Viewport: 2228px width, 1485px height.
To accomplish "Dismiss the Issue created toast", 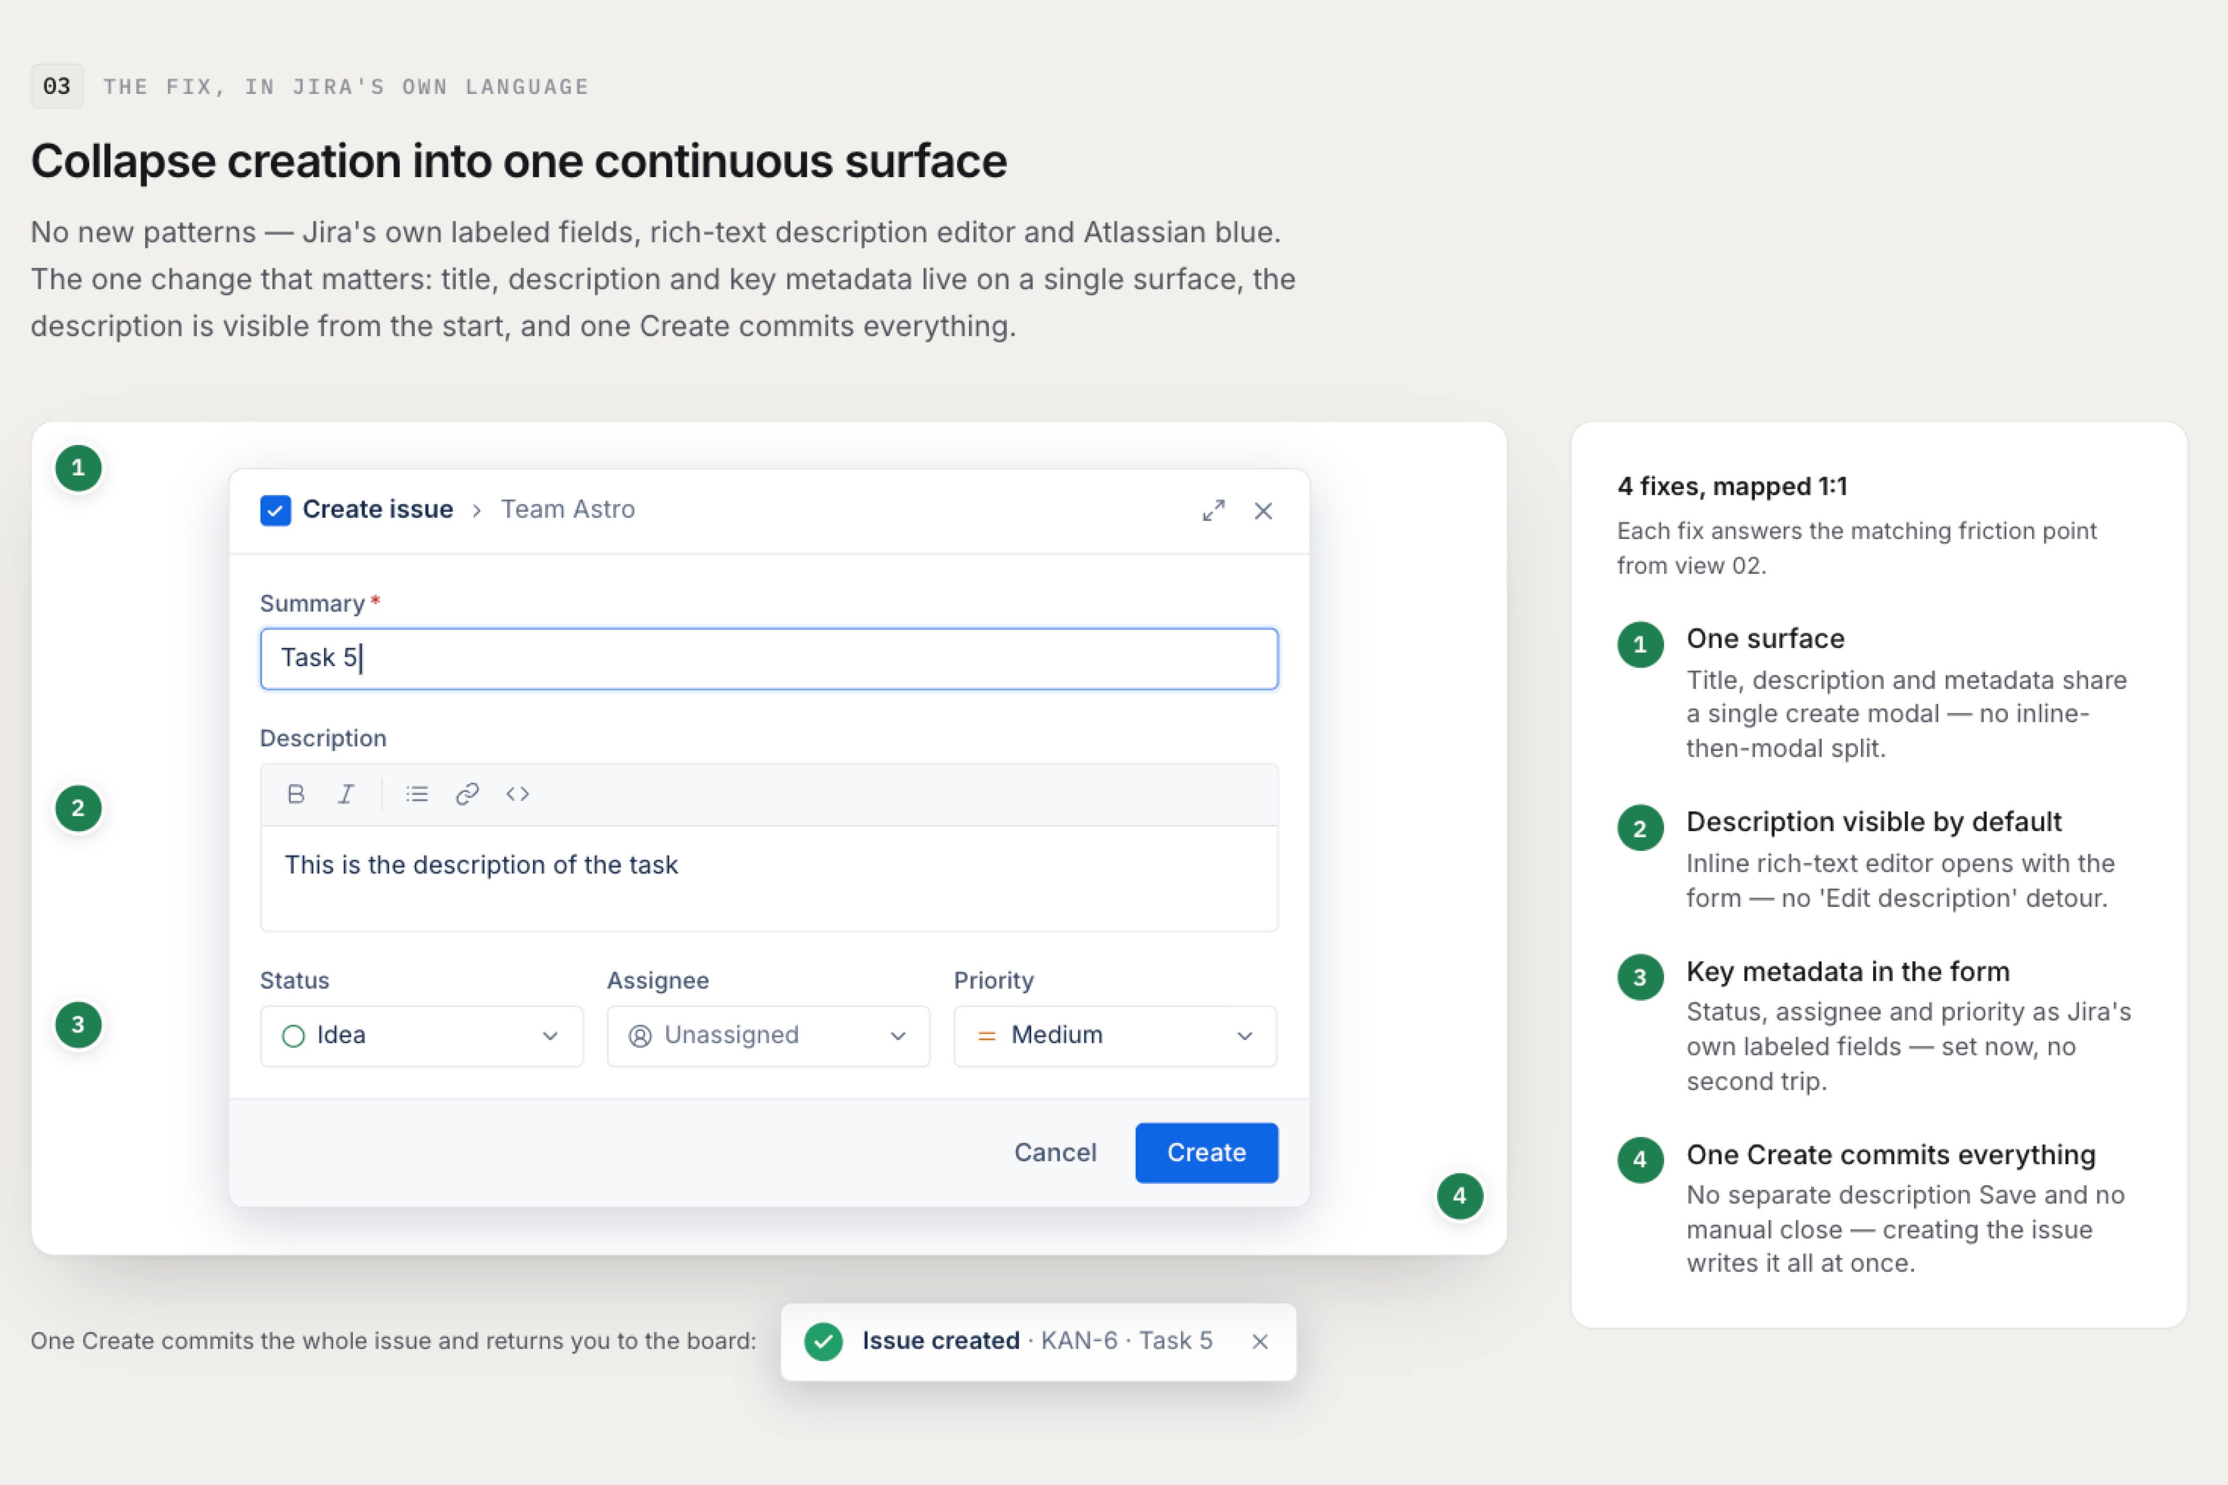I will point(1260,1341).
